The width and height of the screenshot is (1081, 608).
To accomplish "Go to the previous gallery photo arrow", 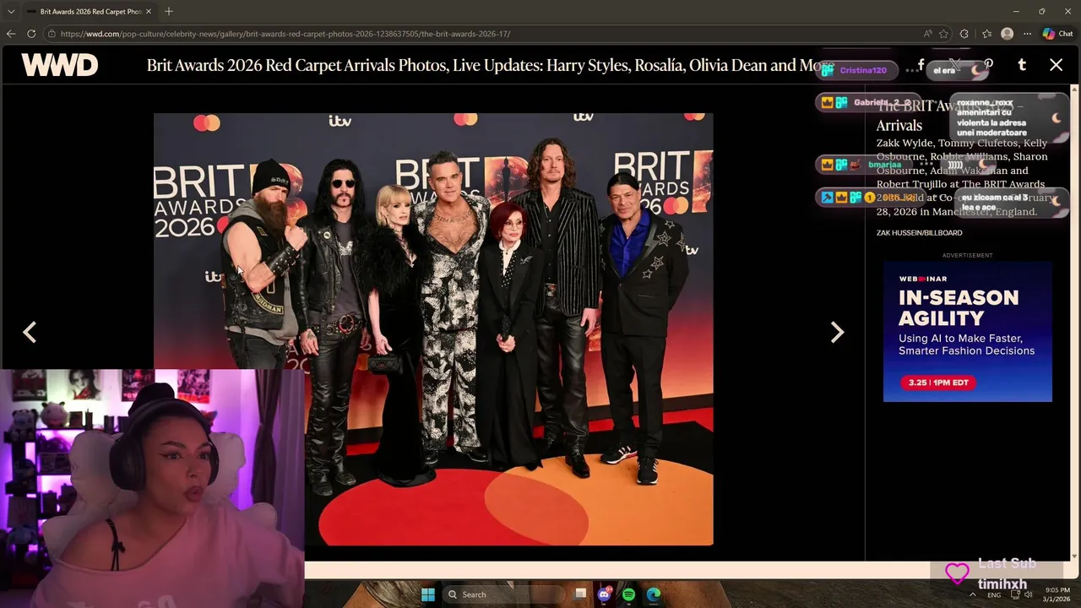I will click(x=30, y=333).
